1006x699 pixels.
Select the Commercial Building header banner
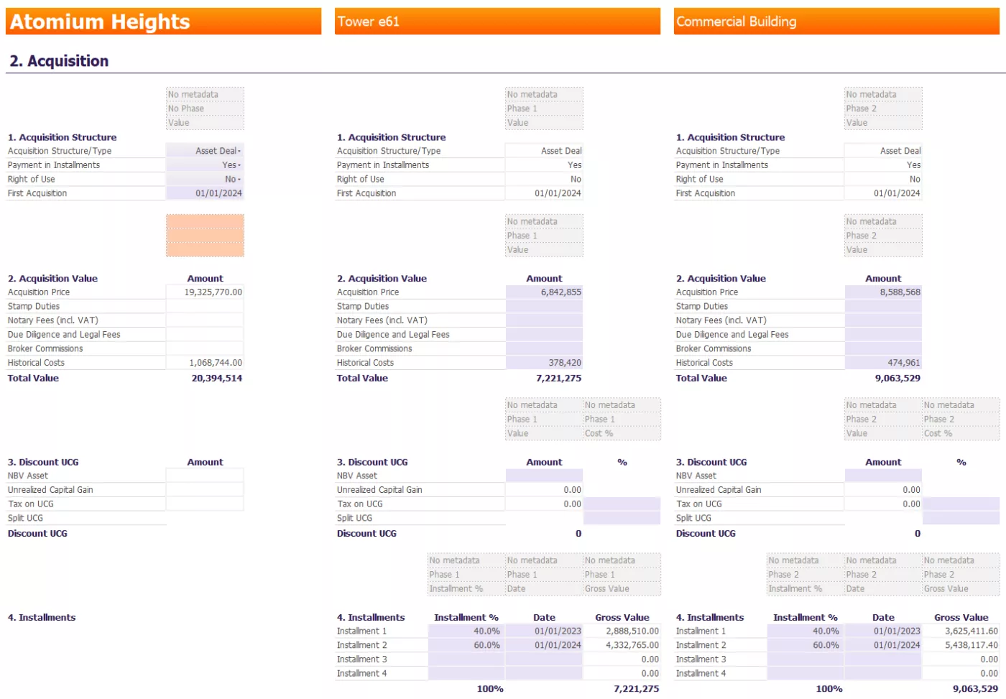point(836,22)
